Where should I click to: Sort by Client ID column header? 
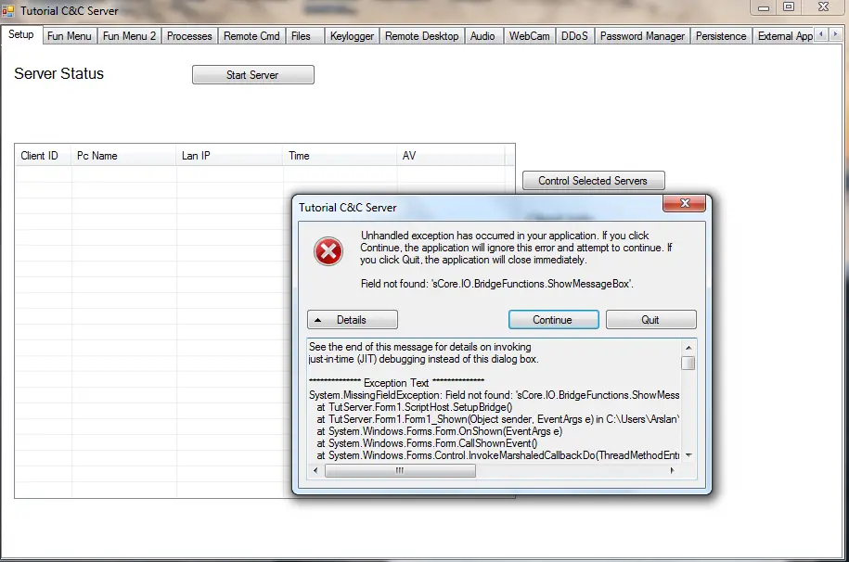click(44, 156)
